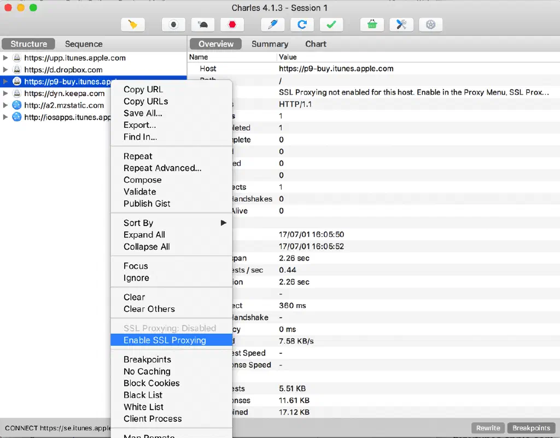Click the broom icon to clear session
The width and height of the screenshot is (560, 438).
[132, 25]
